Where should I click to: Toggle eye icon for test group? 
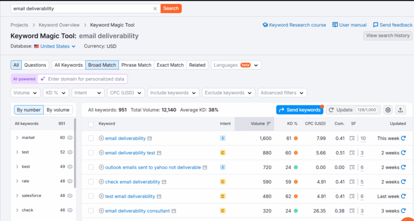point(70,152)
